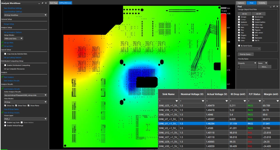Select SINK_U12_+1_5V_ table row
The width and height of the screenshot is (280, 150).
tap(219, 133)
